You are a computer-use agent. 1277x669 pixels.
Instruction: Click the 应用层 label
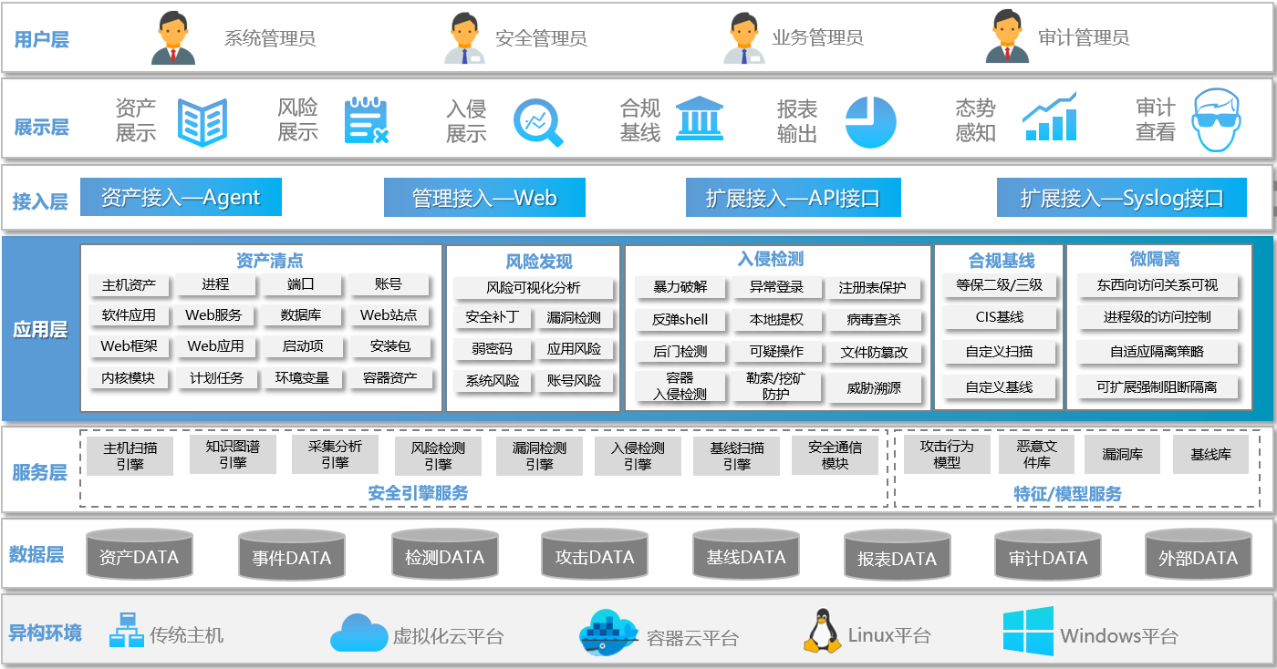(40, 330)
